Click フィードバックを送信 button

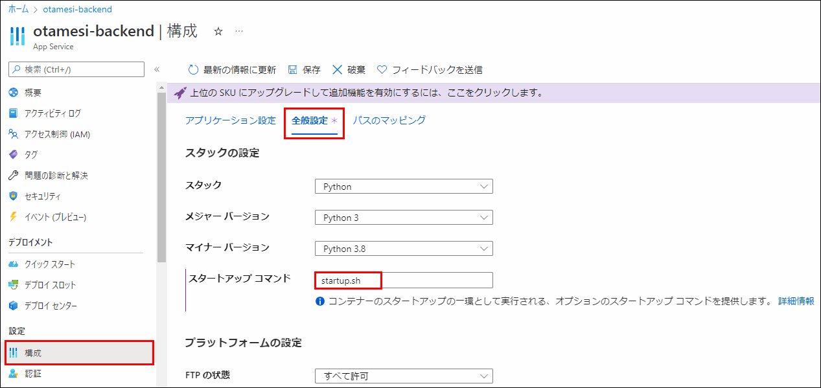(x=430, y=69)
